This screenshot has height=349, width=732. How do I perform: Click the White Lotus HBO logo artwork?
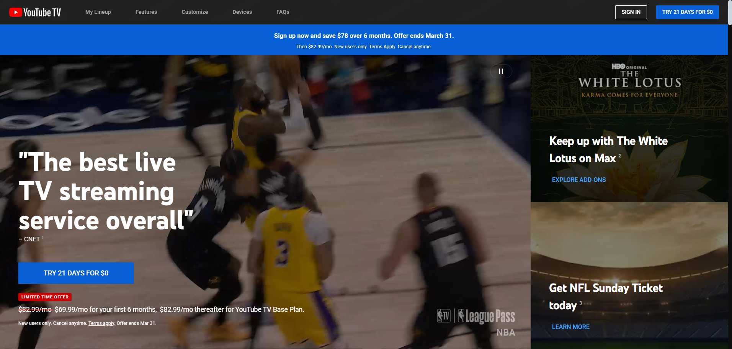click(x=629, y=81)
